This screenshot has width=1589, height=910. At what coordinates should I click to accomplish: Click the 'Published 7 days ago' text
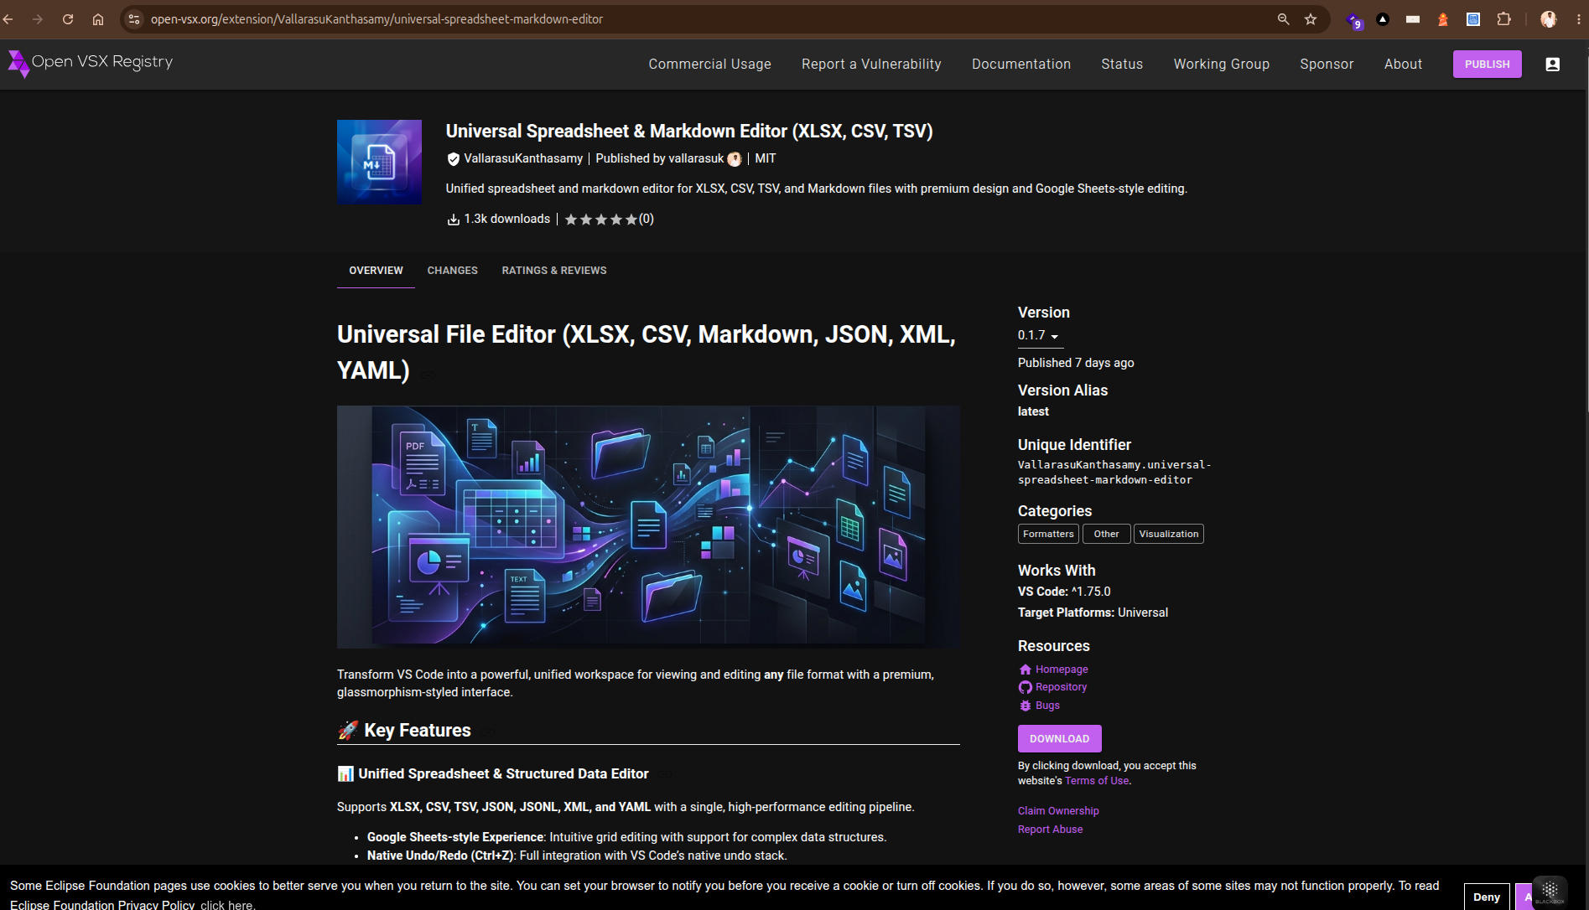coord(1076,363)
